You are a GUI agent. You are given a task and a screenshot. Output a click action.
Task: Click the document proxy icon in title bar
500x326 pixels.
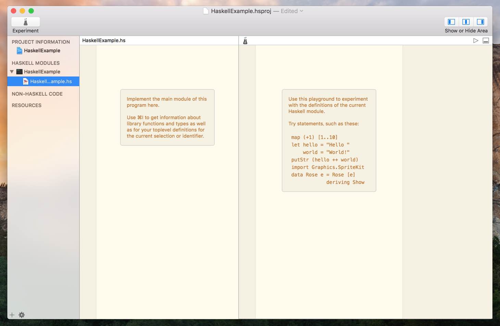pos(206,11)
